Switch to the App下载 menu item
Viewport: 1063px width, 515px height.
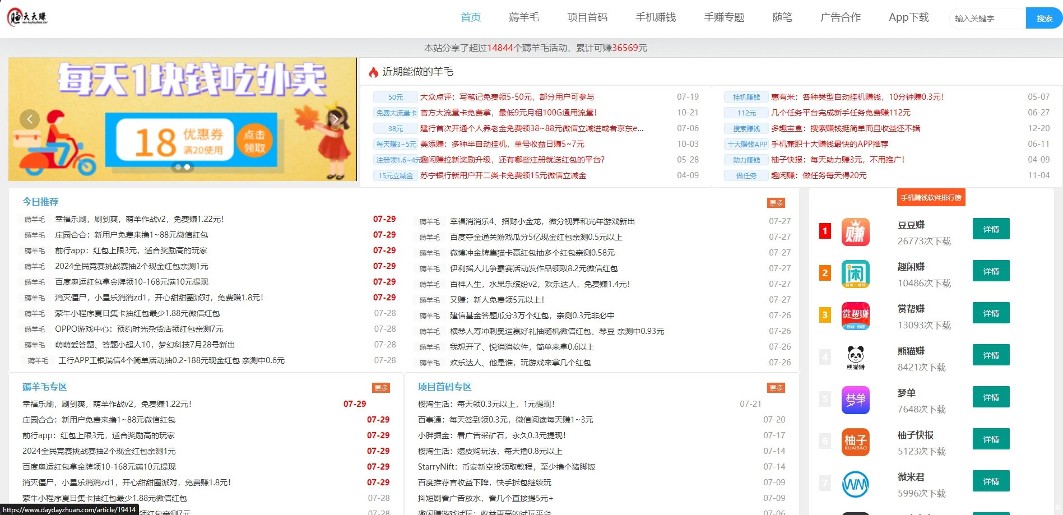coord(908,17)
